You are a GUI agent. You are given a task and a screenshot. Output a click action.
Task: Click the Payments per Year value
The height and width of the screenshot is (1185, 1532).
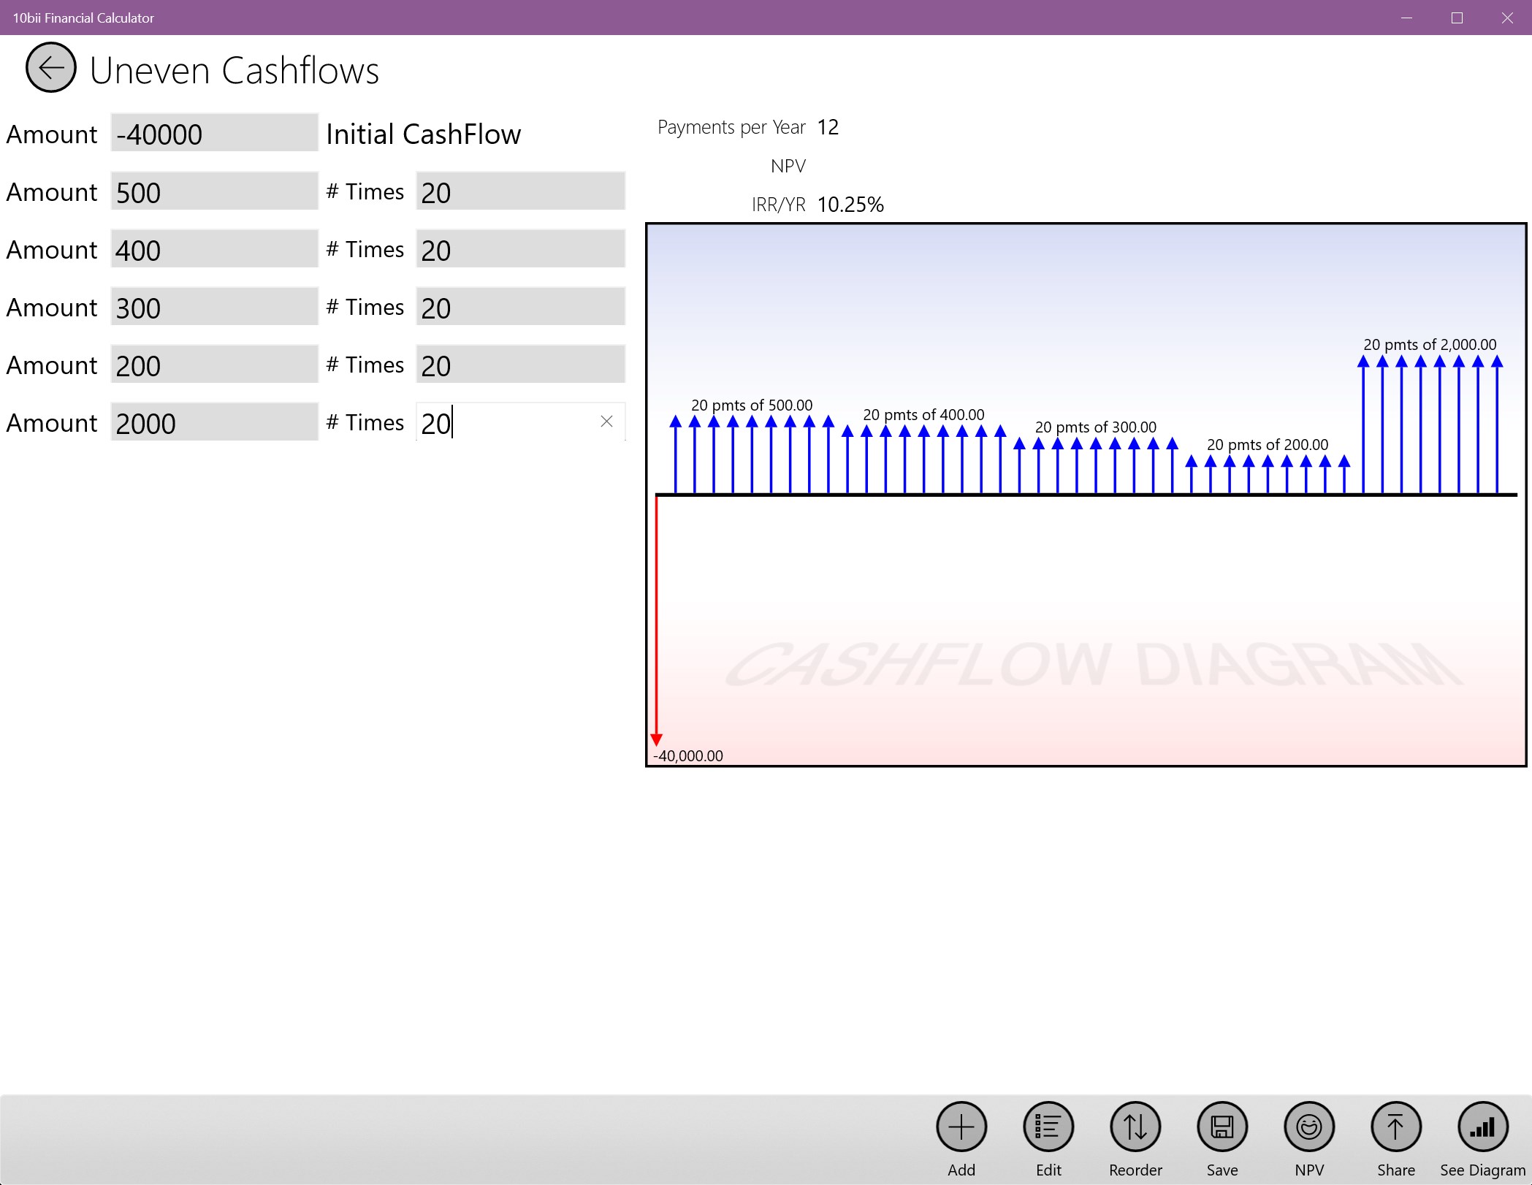coord(829,126)
